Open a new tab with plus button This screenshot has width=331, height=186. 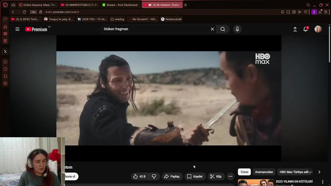tap(185, 5)
